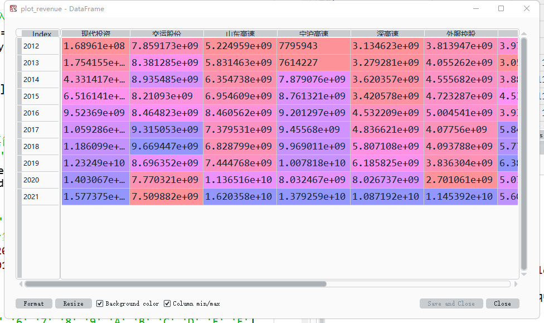The width and height of the screenshot is (544, 323).
Task: Select the Index column header
Action: click(x=41, y=33)
